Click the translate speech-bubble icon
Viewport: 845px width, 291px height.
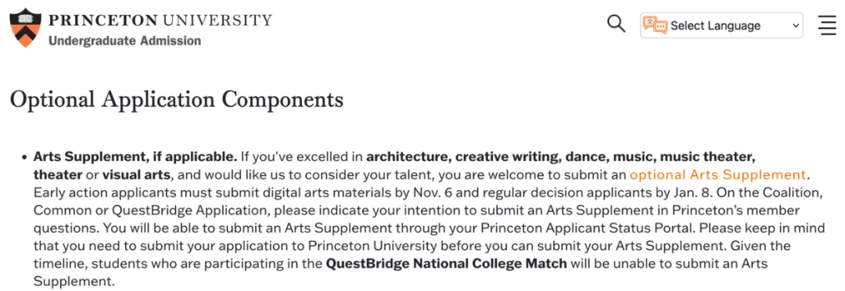pyautogui.click(x=656, y=25)
